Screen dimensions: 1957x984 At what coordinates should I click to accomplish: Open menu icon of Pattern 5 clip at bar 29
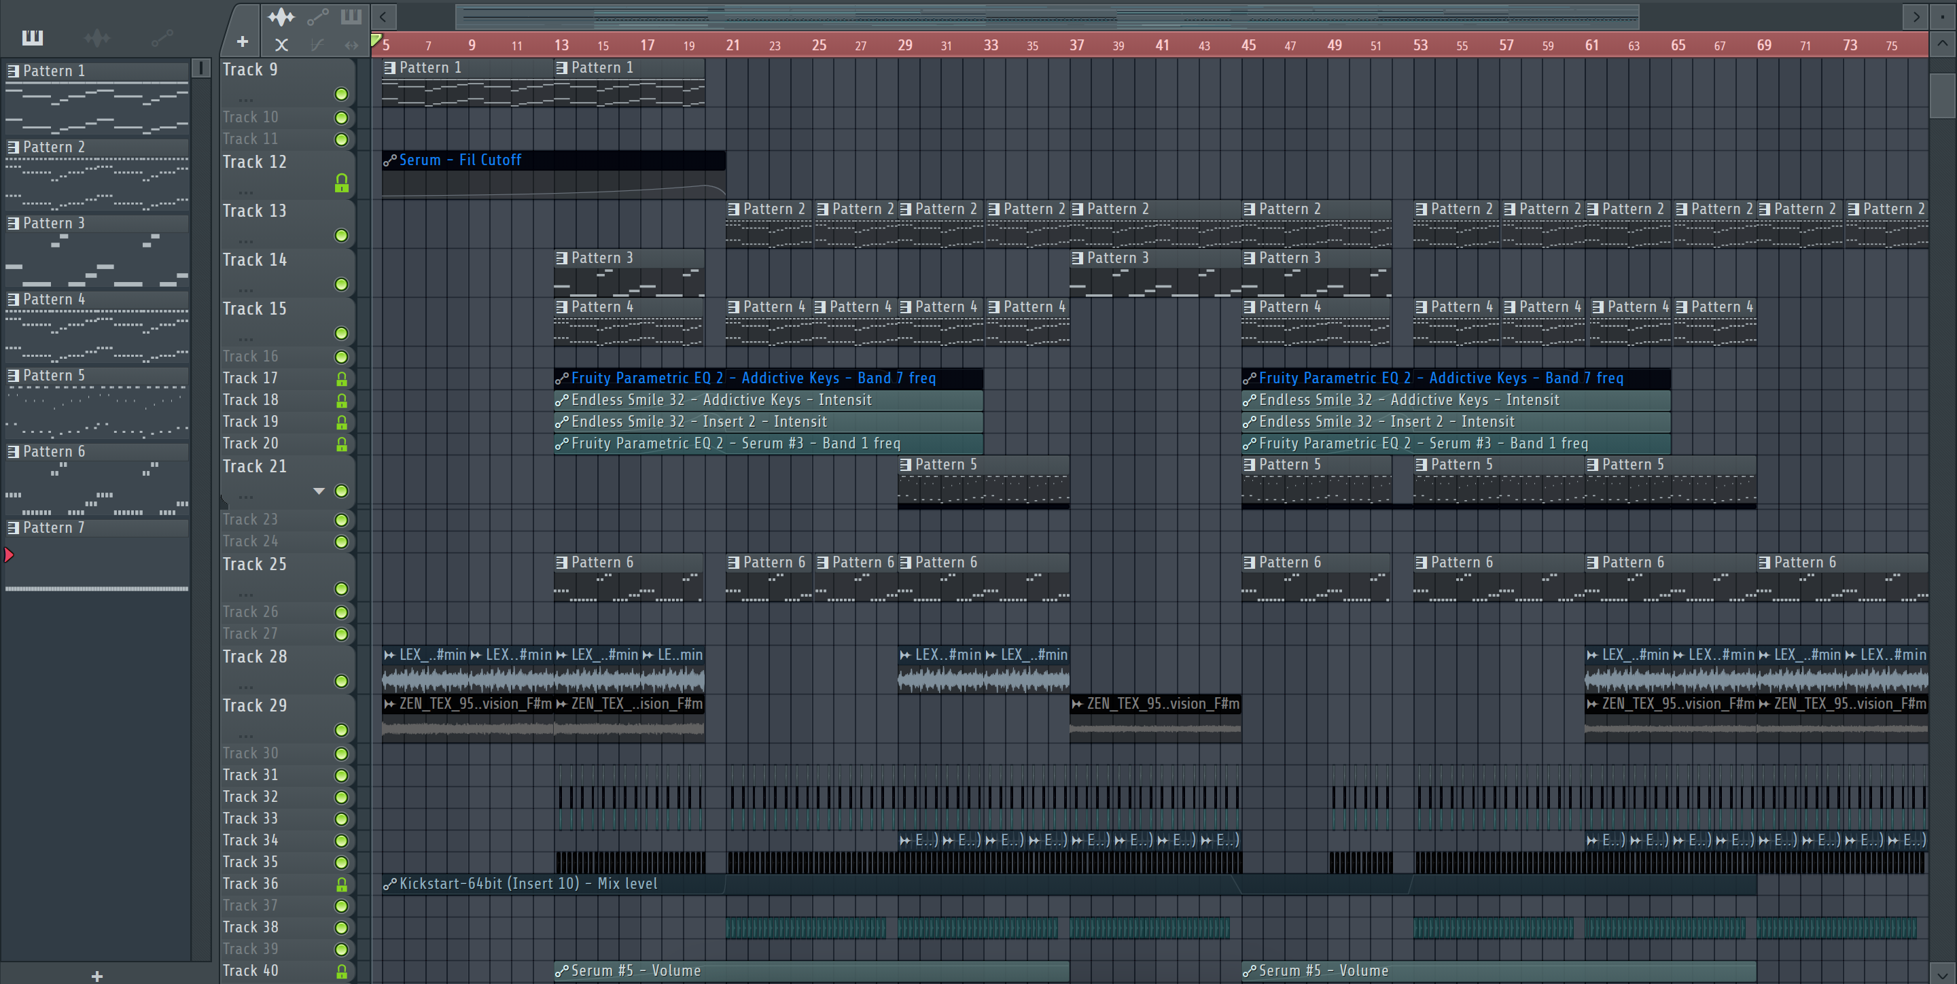(906, 465)
